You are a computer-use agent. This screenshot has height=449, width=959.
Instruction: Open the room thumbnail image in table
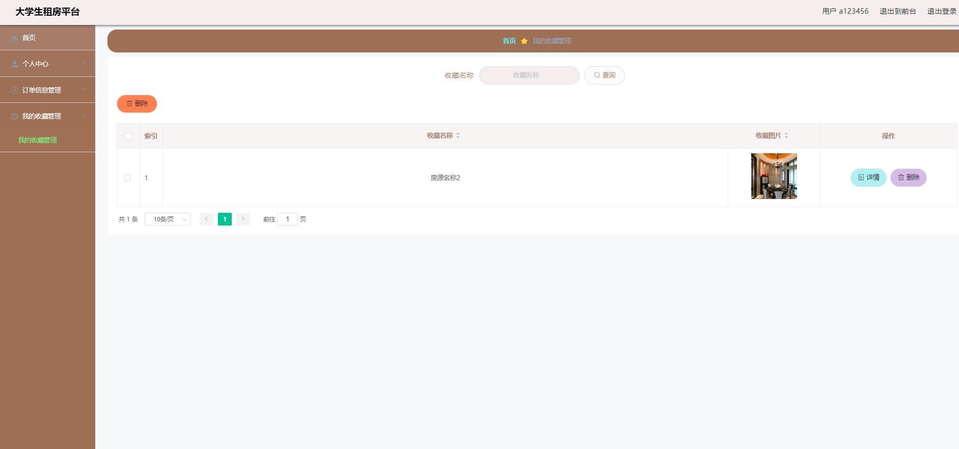coord(774,176)
